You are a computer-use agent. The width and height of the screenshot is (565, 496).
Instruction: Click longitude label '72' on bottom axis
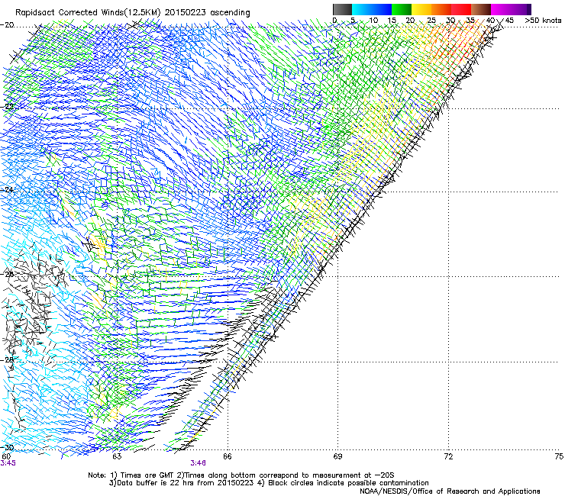click(x=448, y=456)
